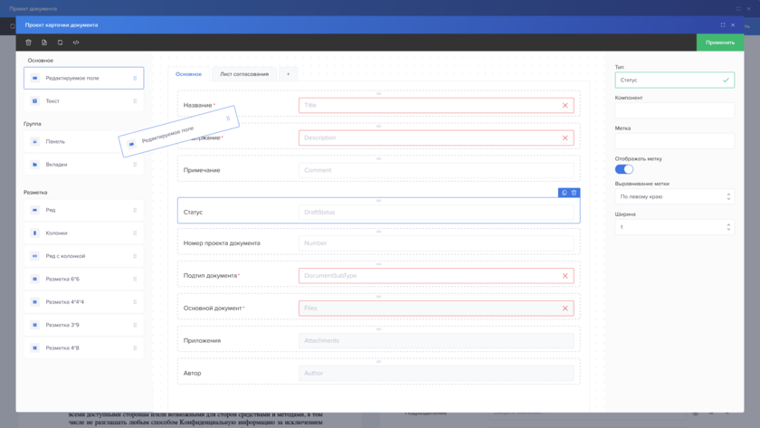This screenshot has width=760, height=428.
Task: Click the document icon in the dark toolbar
Action: pos(44,43)
